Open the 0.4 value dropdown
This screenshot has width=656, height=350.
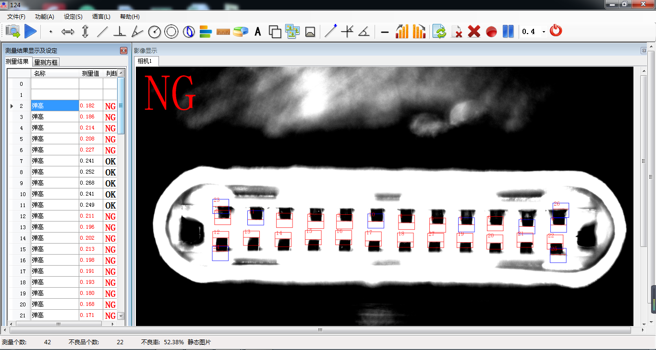click(x=544, y=32)
